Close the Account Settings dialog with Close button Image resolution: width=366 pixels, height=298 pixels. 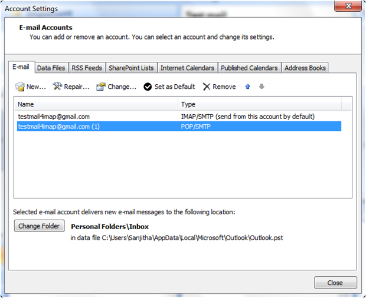coord(335,283)
